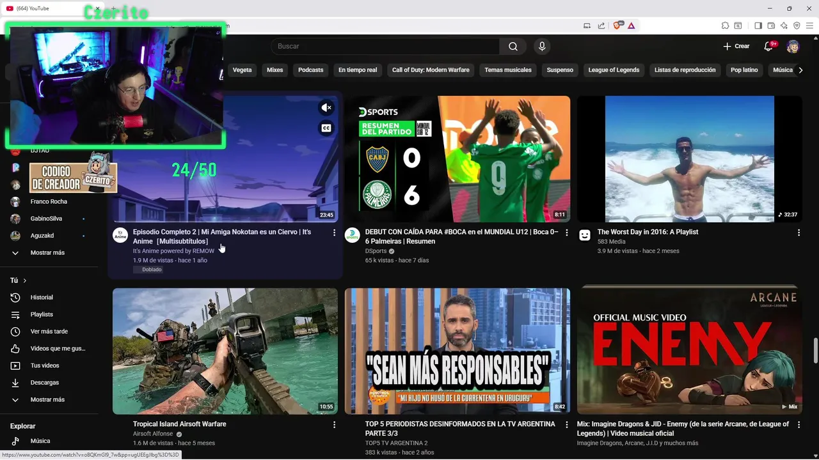This screenshot has width=819, height=460.
Task: Toggle the browser sidebar panel
Action: pos(758,26)
